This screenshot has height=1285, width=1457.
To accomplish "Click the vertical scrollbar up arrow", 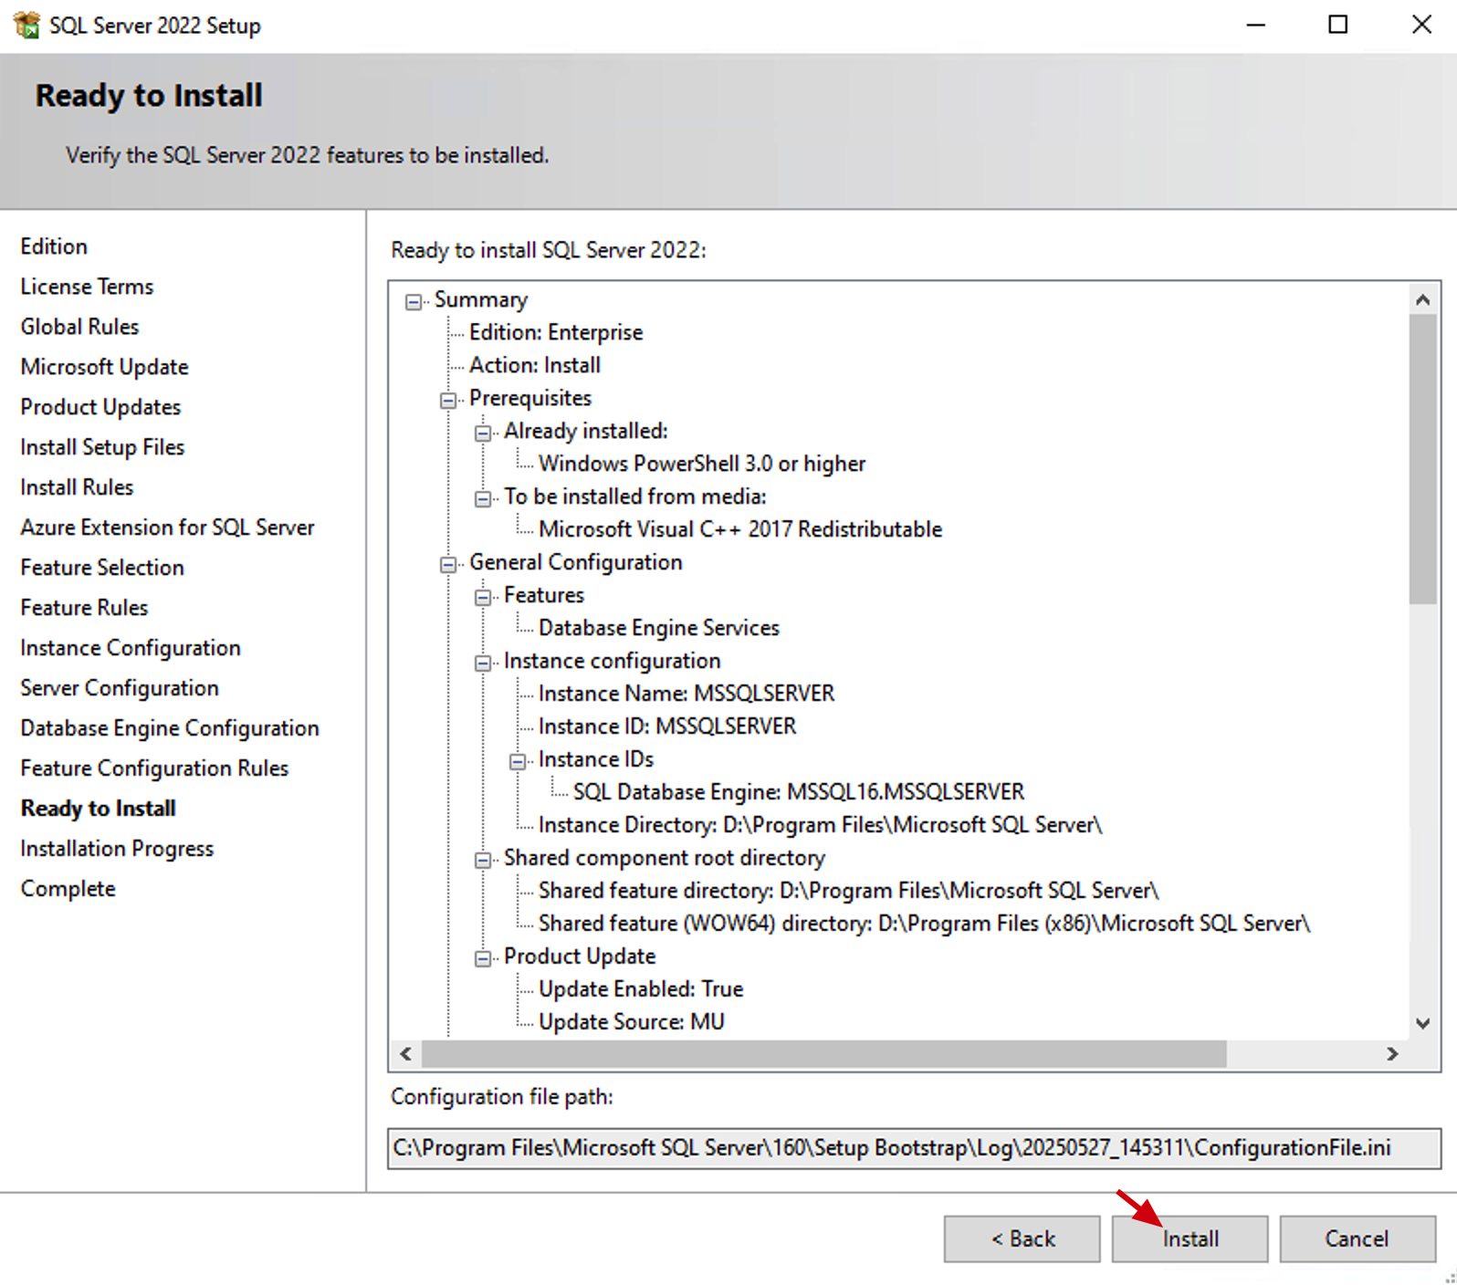I will (x=1422, y=299).
